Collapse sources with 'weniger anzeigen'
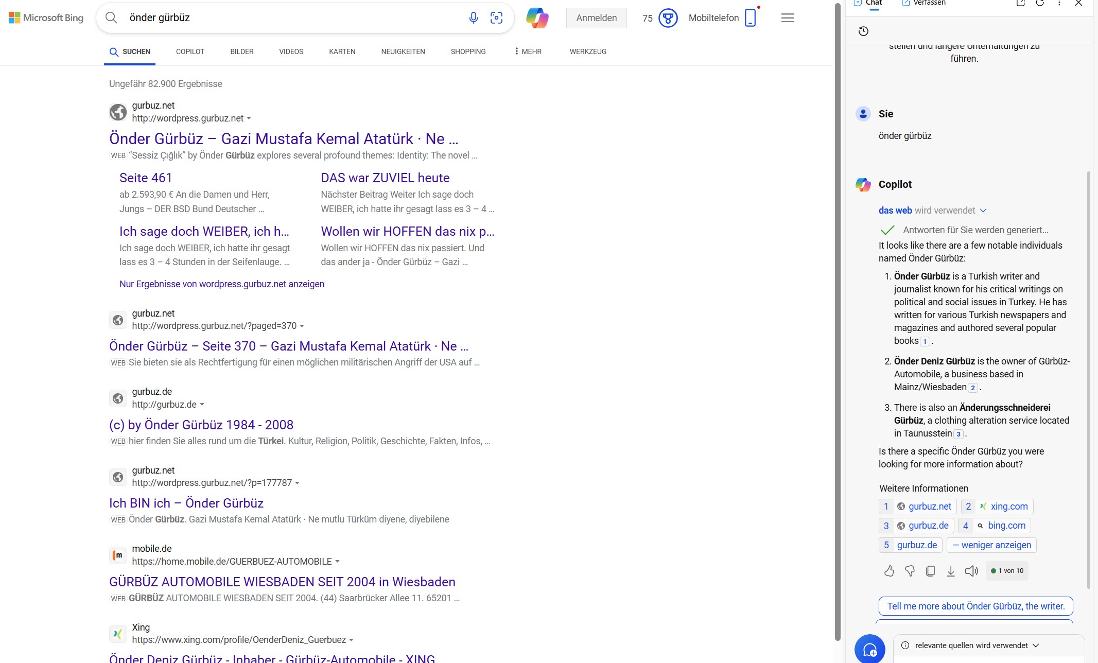Image resolution: width=1098 pixels, height=663 pixels. tap(991, 545)
